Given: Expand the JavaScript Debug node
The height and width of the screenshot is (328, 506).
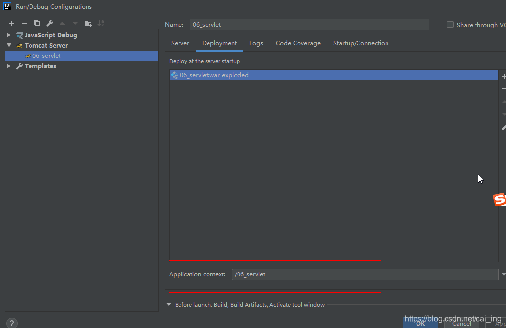Looking at the screenshot, I should pyautogui.click(x=9, y=35).
